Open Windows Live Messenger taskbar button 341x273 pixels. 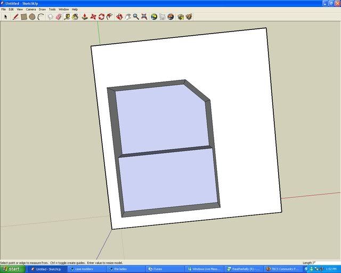tap(204, 269)
